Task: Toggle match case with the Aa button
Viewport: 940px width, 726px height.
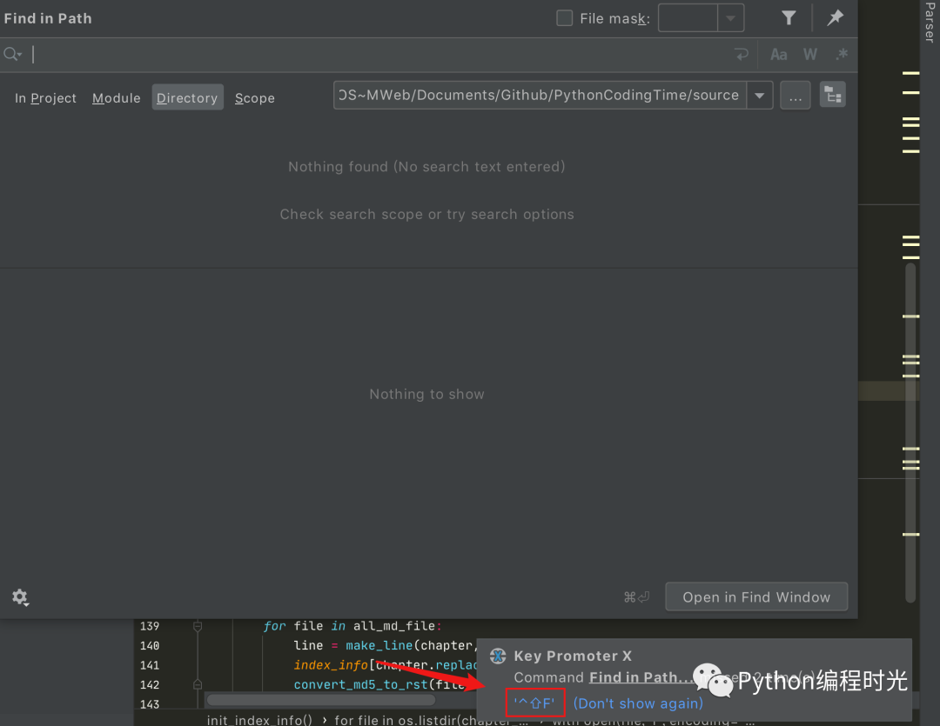Action: (x=778, y=54)
